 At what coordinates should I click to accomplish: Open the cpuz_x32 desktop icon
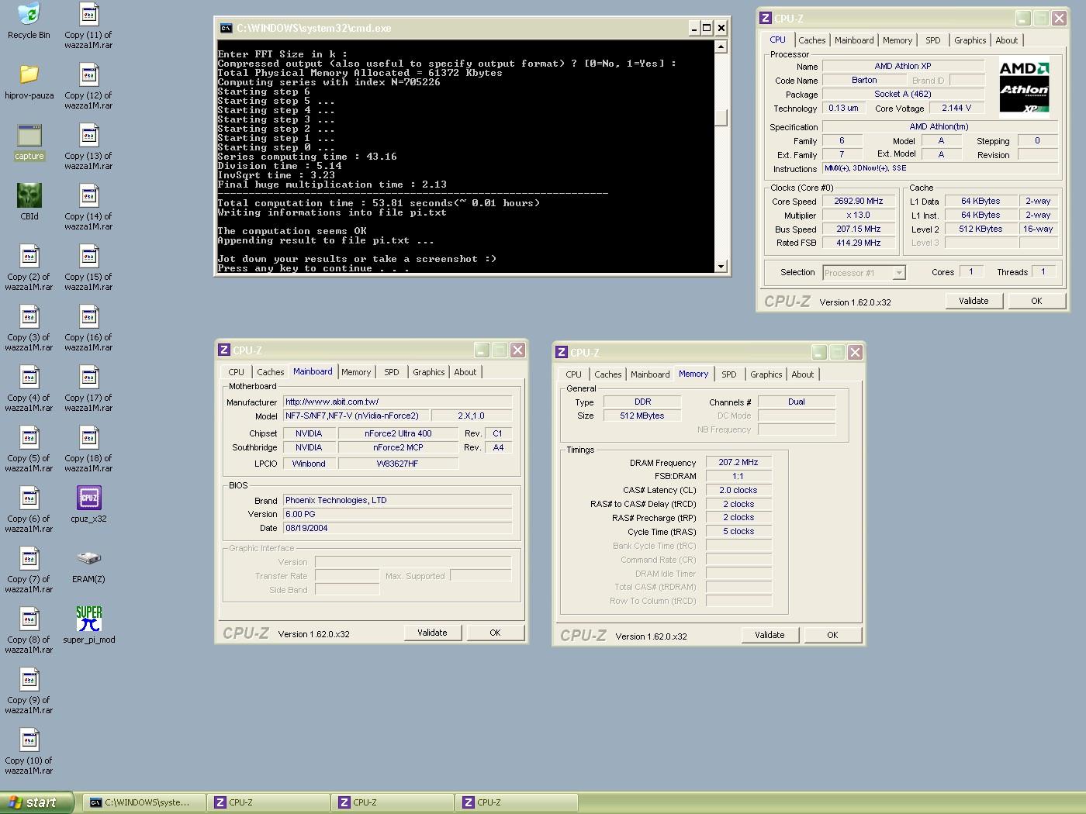pos(88,505)
